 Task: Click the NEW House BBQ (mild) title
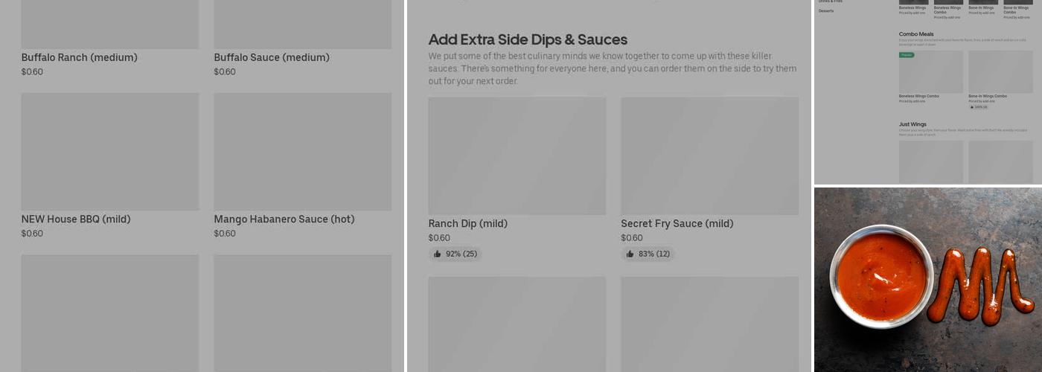pyautogui.click(x=76, y=219)
